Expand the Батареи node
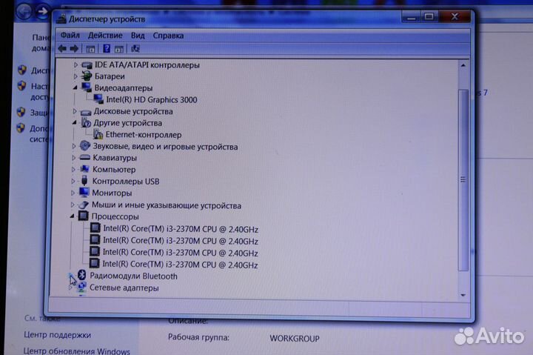This screenshot has width=533, height=355. click(x=76, y=76)
